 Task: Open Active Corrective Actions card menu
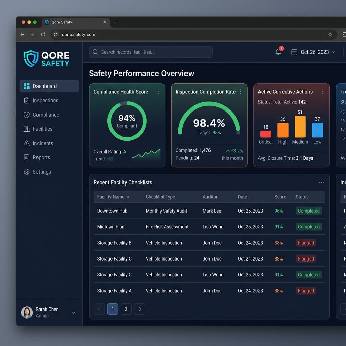(323, 92)
